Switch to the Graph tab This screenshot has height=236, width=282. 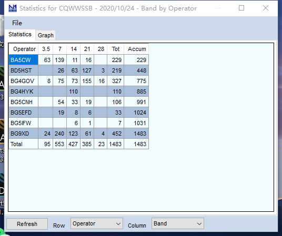click(x=46, y=35)
